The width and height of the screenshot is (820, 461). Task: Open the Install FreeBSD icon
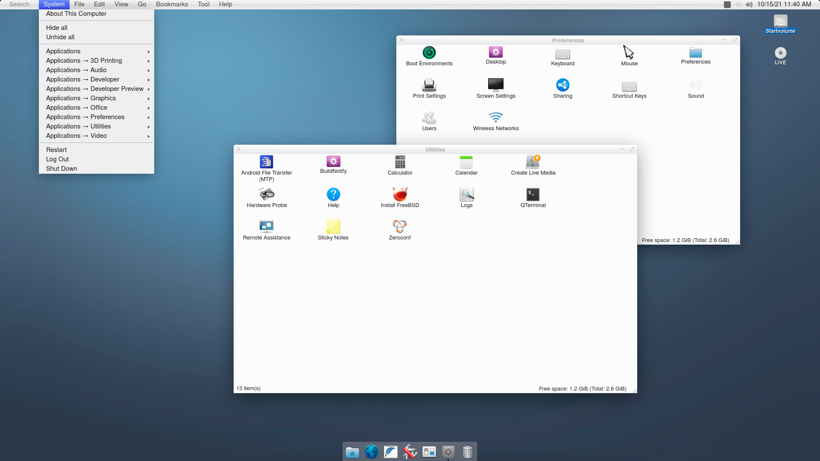pos(400,195)
